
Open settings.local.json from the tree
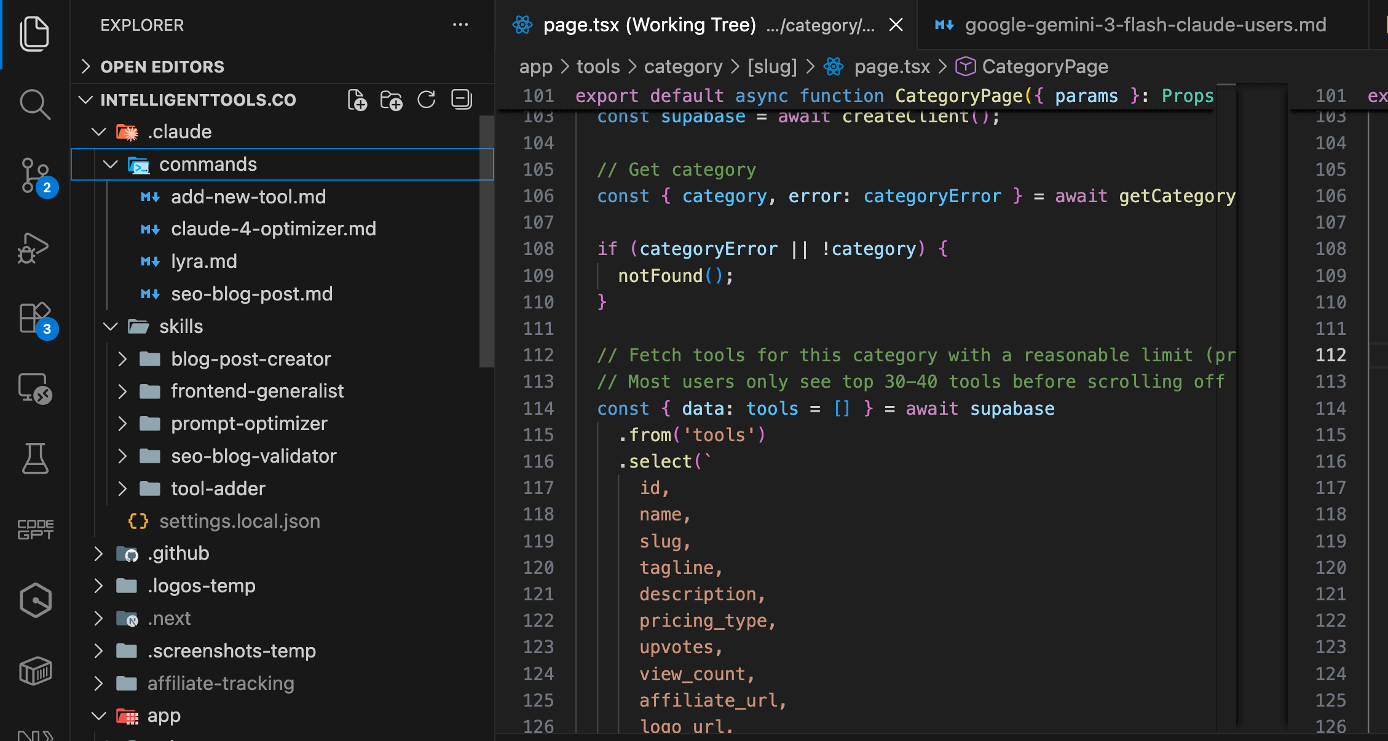[240, 521]
